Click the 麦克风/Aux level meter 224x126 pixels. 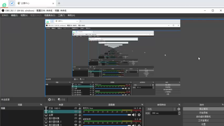112,110
